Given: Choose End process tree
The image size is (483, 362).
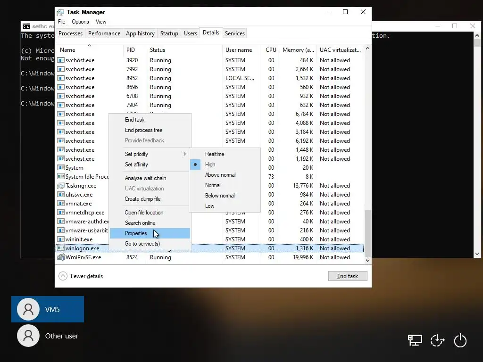Looking at the screenshot, I should point(150,130).
